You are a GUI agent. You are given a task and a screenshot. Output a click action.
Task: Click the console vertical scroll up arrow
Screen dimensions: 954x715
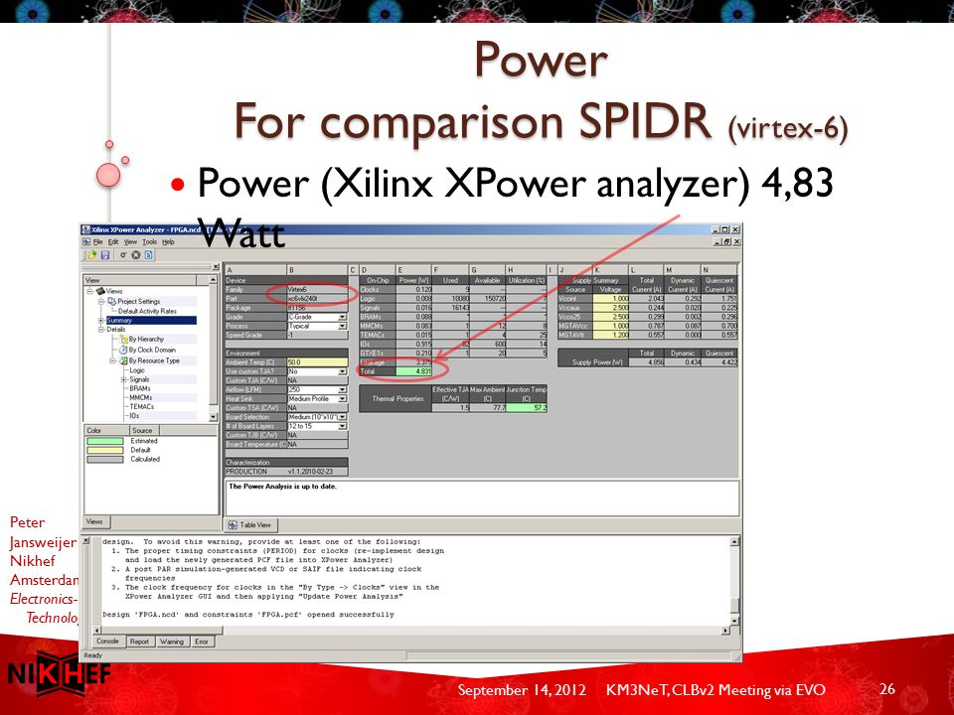(734, 542)
